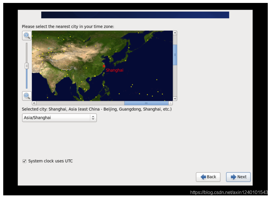The image size is (271, 198).
Task: Click the red Shanghai marker on map
Action: pyautogui.click(x=104, y=66)
